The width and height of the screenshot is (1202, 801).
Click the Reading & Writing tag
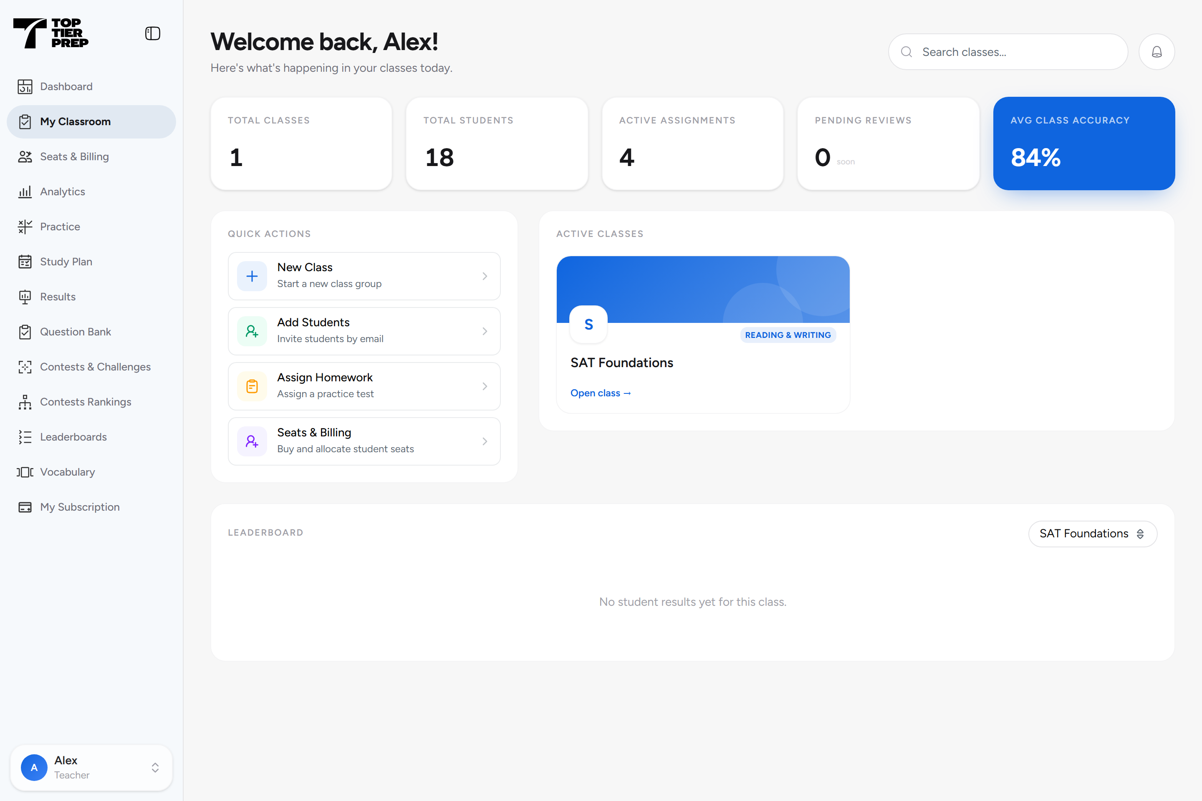coord(788,335)
